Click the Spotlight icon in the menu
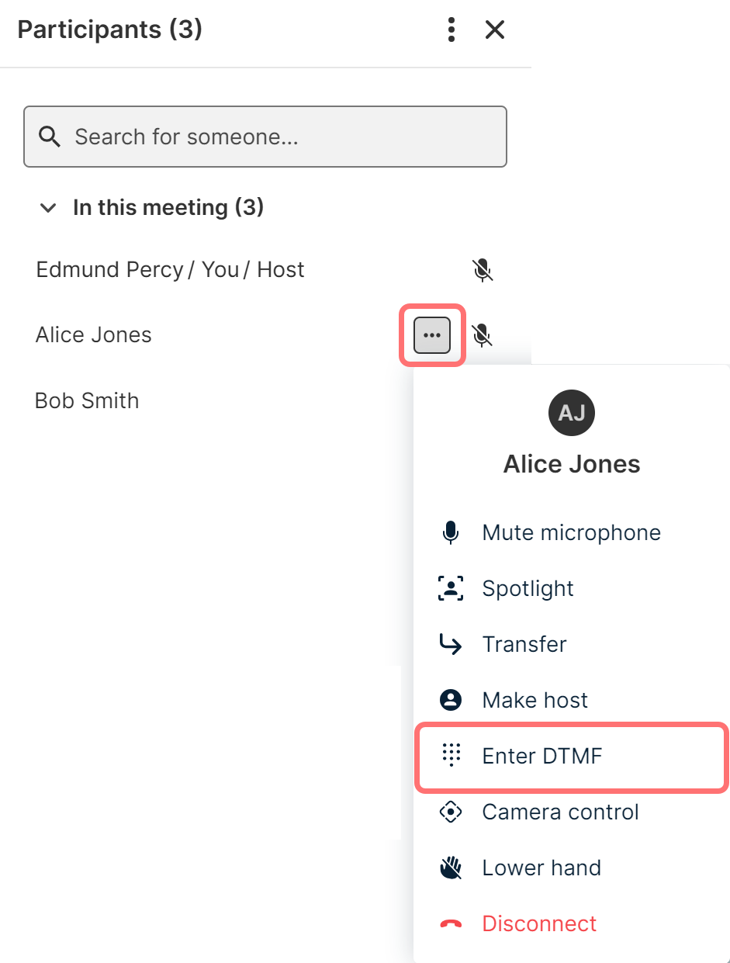This screenshot has width=730, height=963. click(451, 589)
